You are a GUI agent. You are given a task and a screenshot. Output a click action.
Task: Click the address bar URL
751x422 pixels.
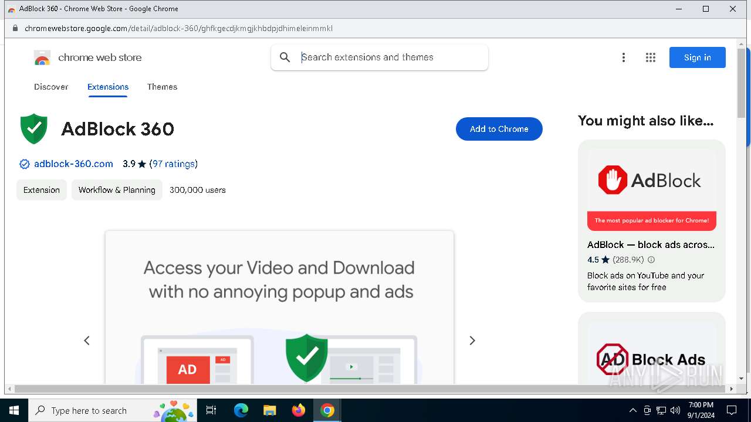click(178, 28)
